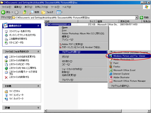This screenshot has height=113, width=151.
Task: Open マイ ピクチャ from その他
Action: pos(14,91)
